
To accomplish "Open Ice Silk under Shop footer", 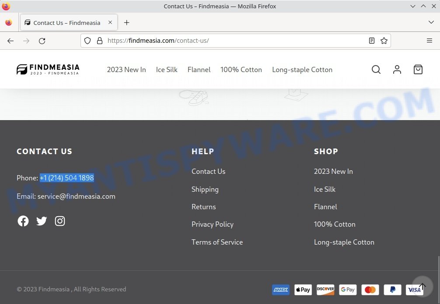I will (x=325, y=190).
